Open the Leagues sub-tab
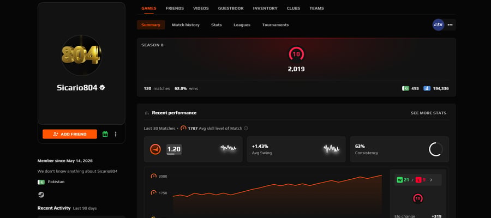This screenshot has width=491, height=218. click(x=242, y=25)
